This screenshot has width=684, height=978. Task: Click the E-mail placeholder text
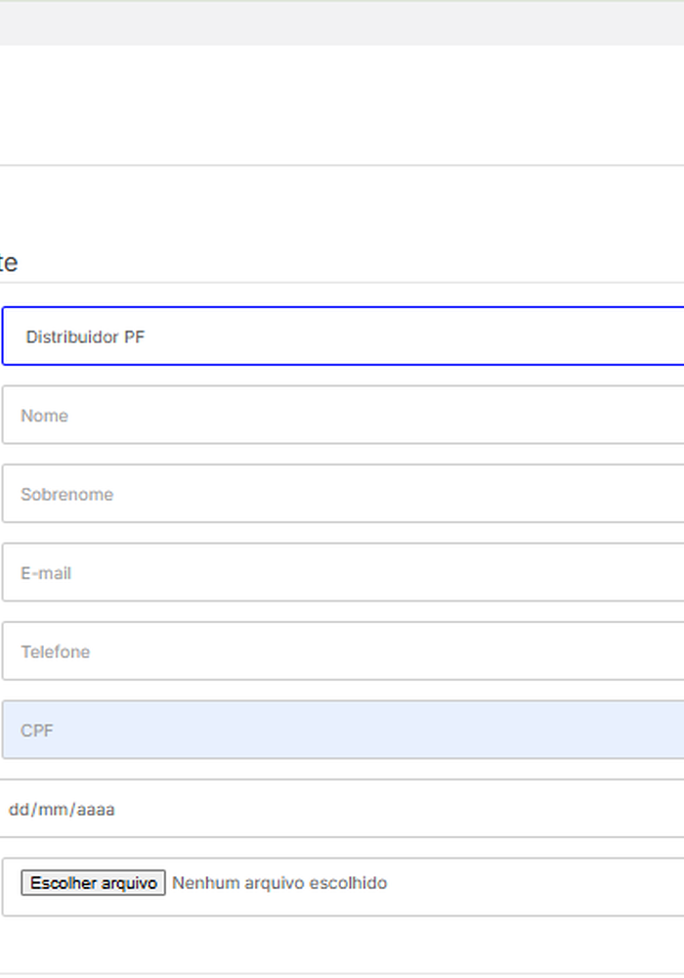click(46, 573)
